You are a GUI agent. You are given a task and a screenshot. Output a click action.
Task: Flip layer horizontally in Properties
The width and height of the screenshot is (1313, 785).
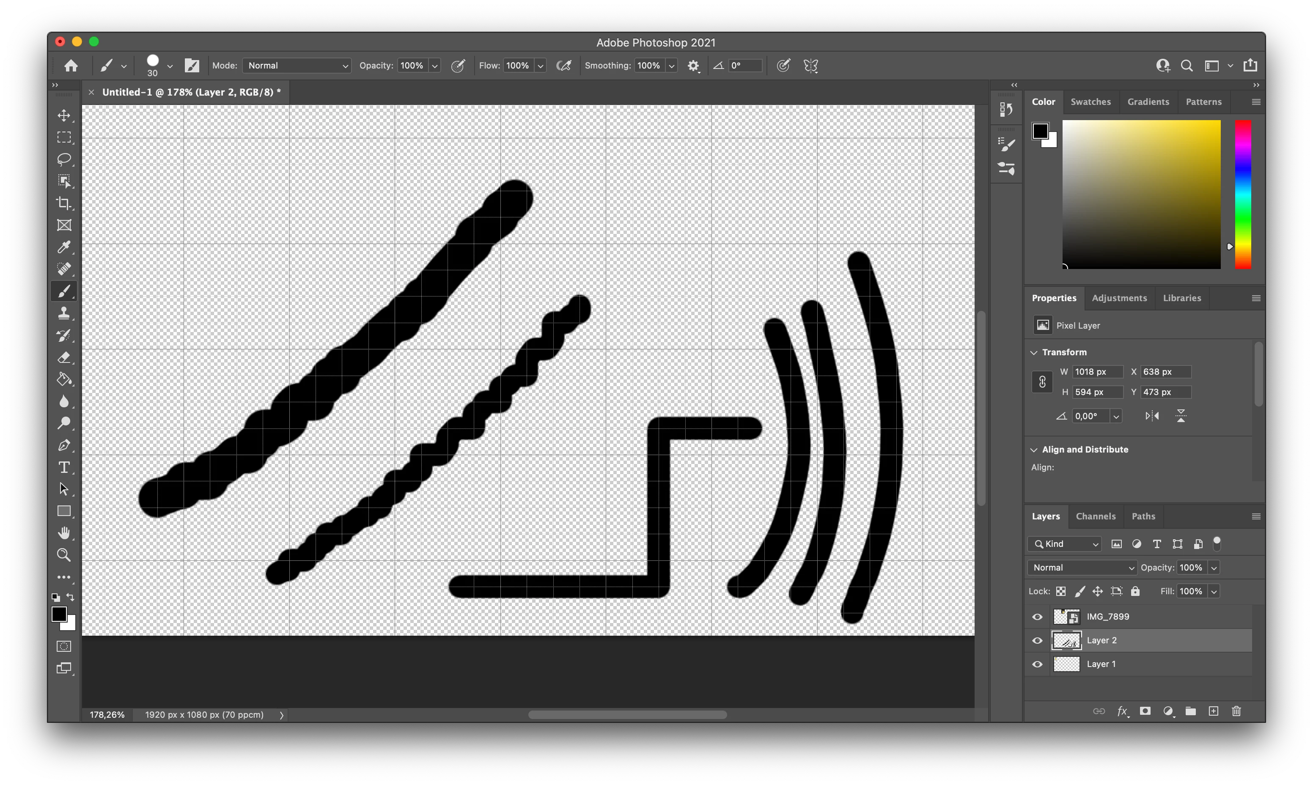(1152, 416)
